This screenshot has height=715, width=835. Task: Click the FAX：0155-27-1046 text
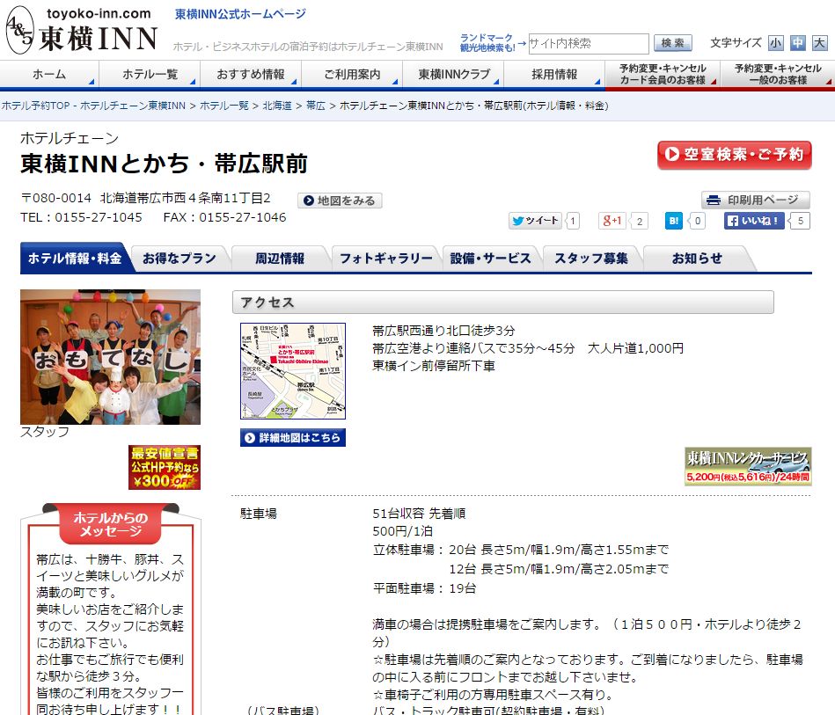(x=224, y=217)
